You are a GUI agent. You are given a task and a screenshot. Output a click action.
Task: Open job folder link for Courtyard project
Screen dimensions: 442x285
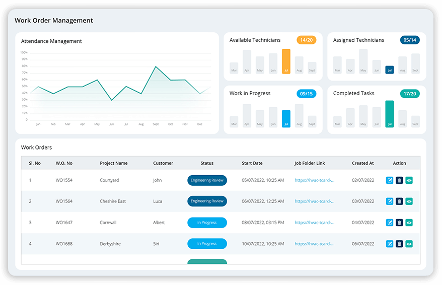point(315,180)
